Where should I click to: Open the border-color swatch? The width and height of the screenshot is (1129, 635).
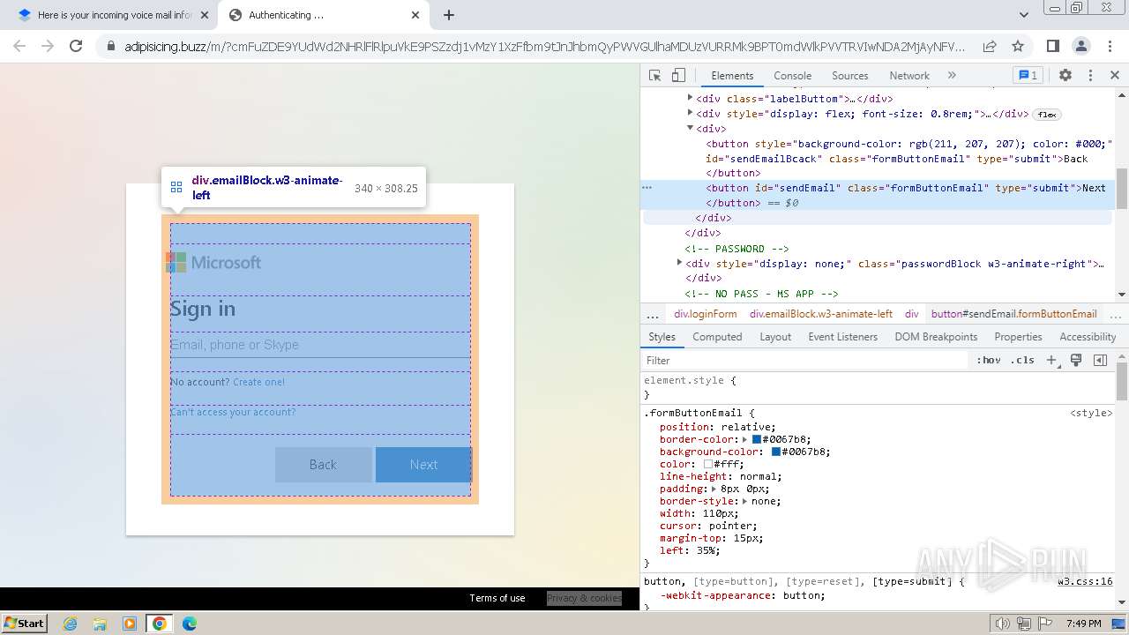(757, 440)
